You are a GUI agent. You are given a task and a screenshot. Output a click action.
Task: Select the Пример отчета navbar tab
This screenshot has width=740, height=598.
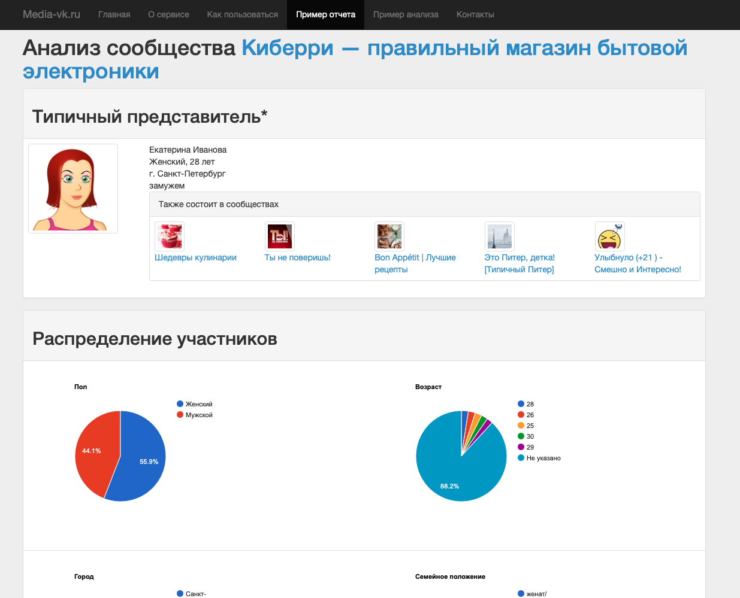click(326, 14)
